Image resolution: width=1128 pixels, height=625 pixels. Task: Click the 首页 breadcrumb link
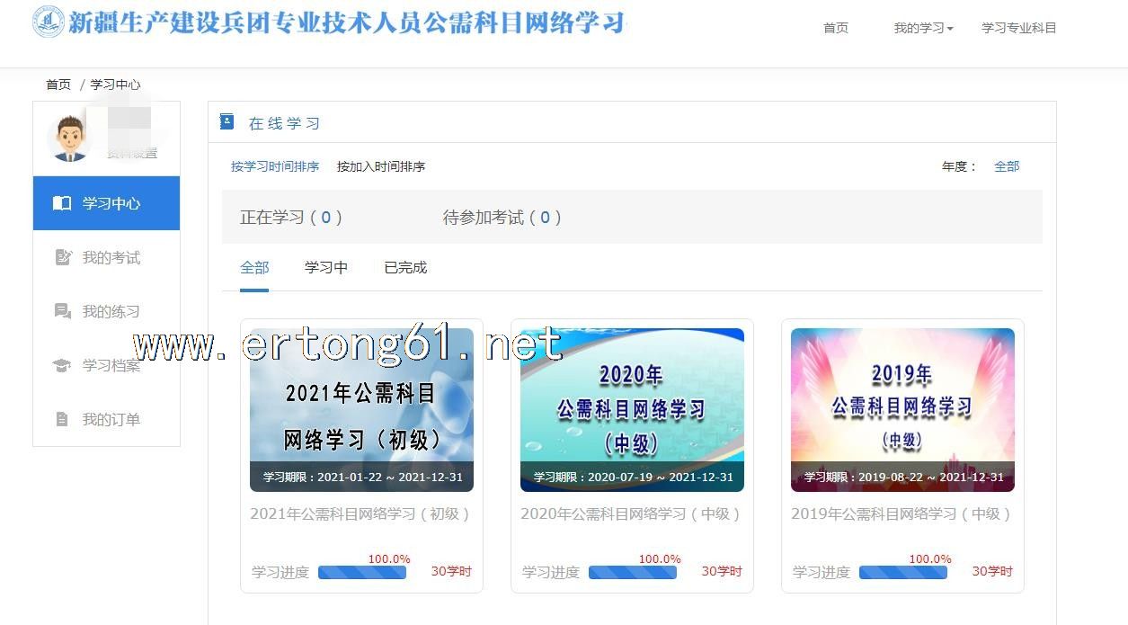pos(58,85)
